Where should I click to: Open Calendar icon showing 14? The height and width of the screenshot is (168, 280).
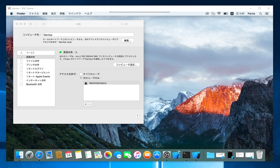(69, 155)
